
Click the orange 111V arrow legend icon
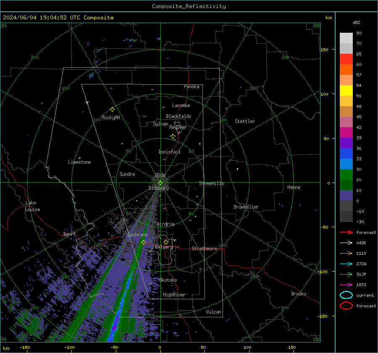click(x=346, y=253)
